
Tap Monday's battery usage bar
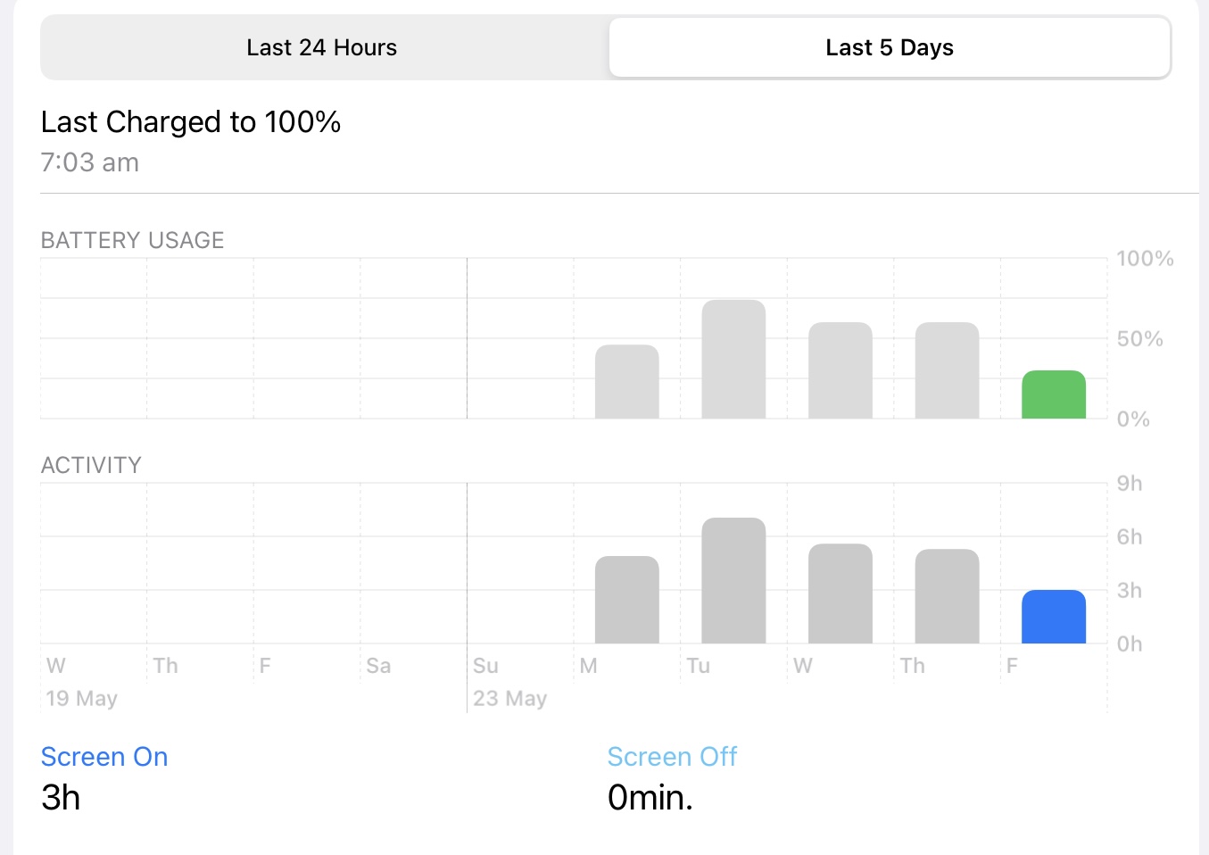626,382
